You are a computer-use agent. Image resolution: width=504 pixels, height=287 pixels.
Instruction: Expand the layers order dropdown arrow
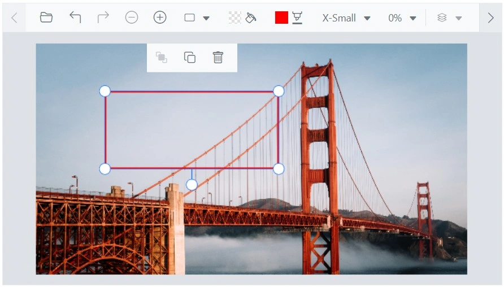click(459, 18)
